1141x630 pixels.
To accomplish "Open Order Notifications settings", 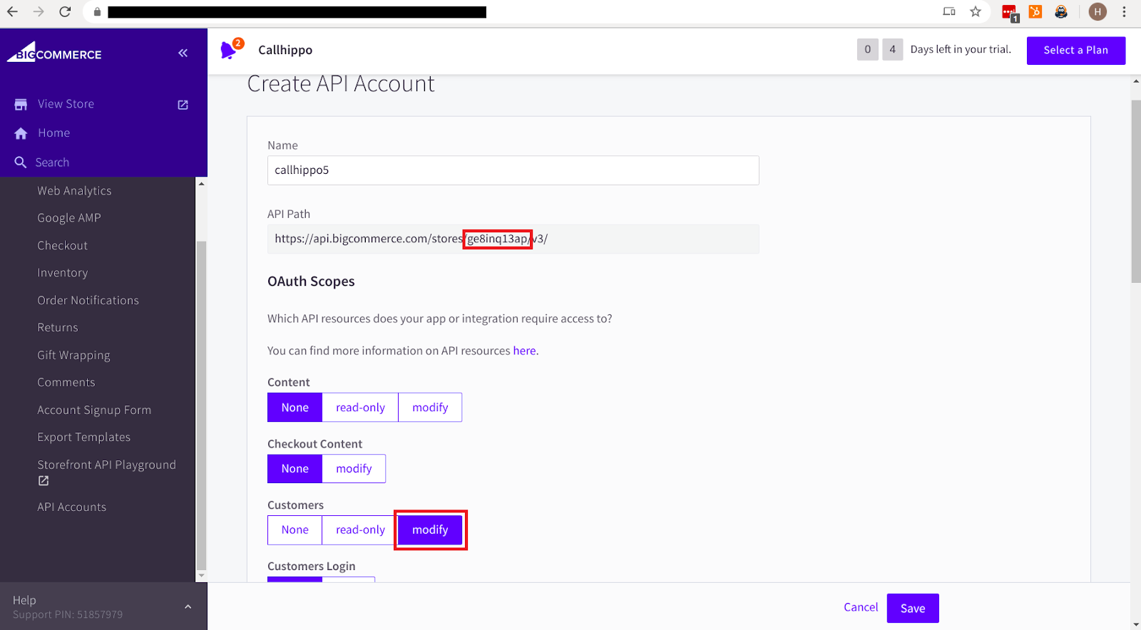I will click(x=88, y=301).
